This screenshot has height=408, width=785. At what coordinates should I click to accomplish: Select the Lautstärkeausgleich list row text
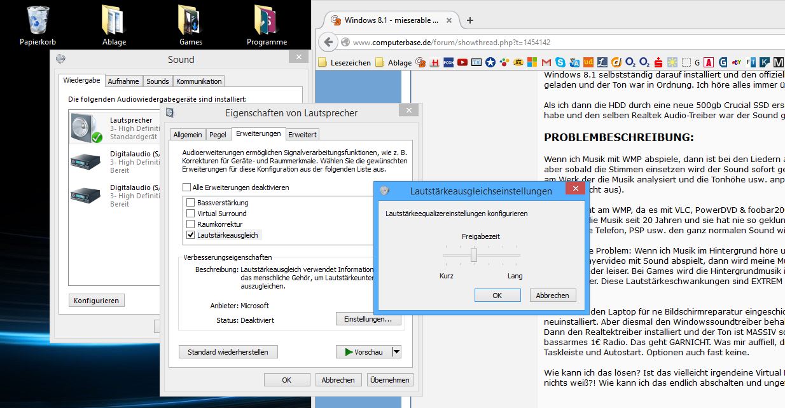point(228,235)
